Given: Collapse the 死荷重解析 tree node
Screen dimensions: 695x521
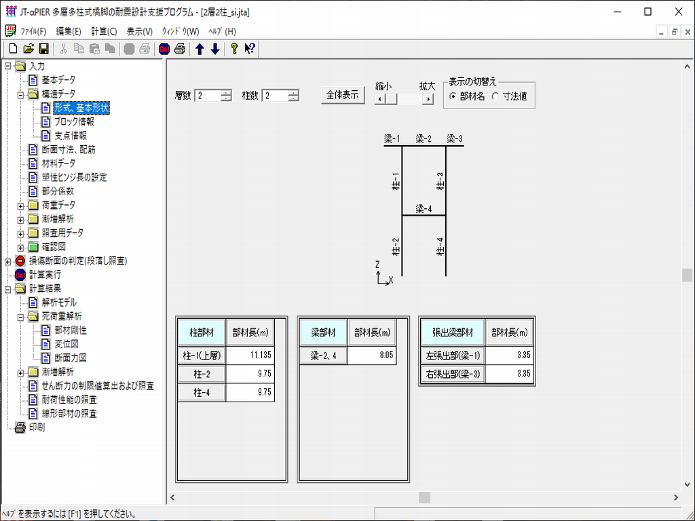Looking at the screenshot, I should 21,316.
